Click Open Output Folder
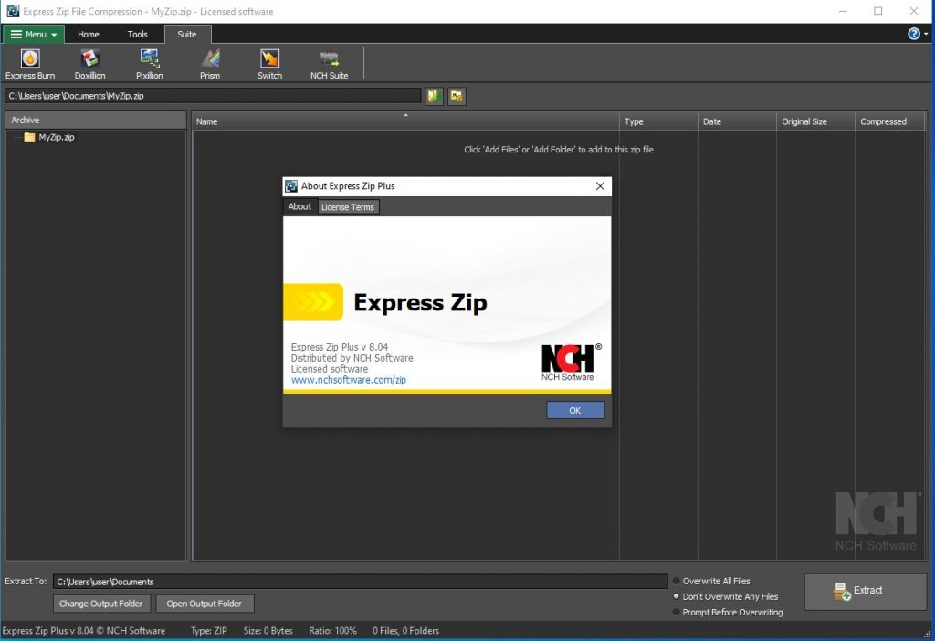The image size is (935, 641). [x=204, y=604]
